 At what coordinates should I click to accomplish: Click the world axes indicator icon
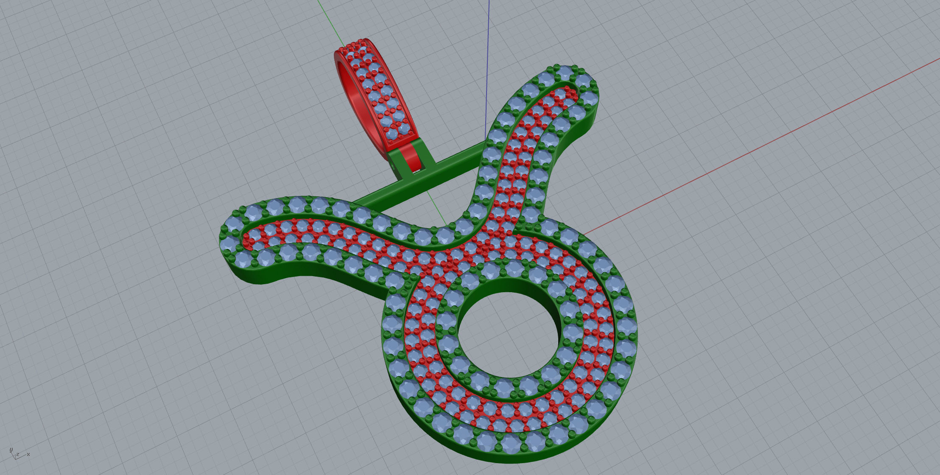pos(19,454)
